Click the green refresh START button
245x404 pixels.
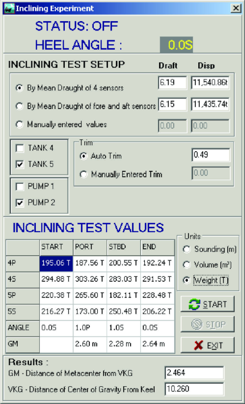pos(207,304)
